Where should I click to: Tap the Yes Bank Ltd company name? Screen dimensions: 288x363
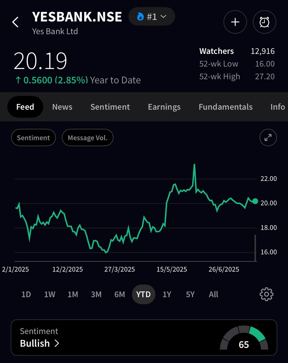(55, 31)
